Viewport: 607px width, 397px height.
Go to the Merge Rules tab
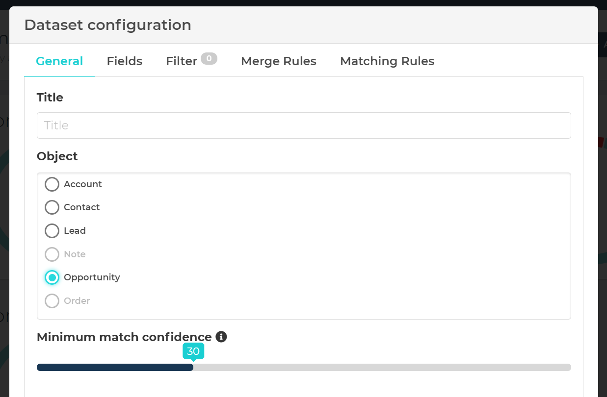278,61
